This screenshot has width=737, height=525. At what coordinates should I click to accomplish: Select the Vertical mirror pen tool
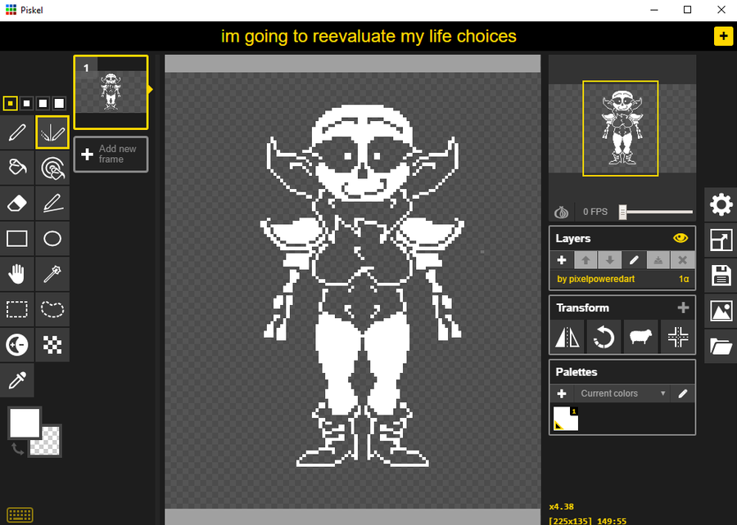click(x=52, y=132)
